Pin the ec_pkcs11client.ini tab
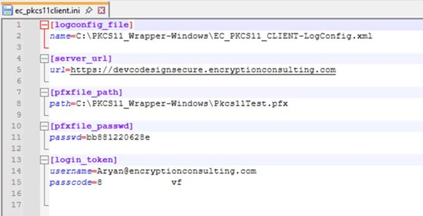This screenshot has height=216, width=423. pyautogui.click(x=88, y=9)
